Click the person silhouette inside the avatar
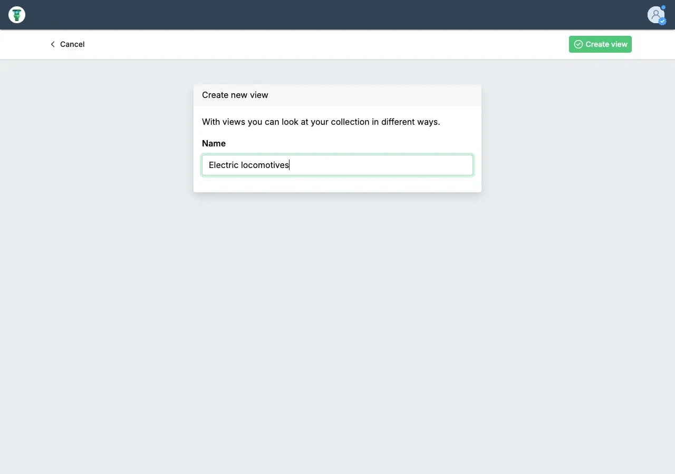 point(655,14)
